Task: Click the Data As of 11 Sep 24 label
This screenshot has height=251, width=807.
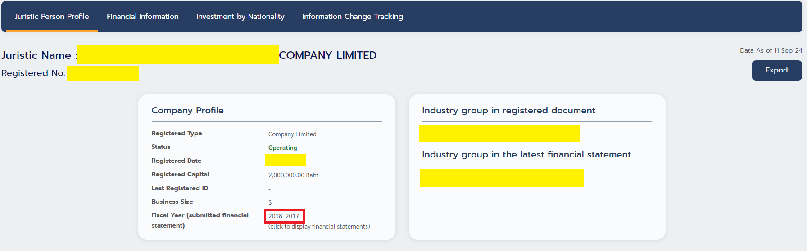Action: pyautogui.click(x=771, y=50)
